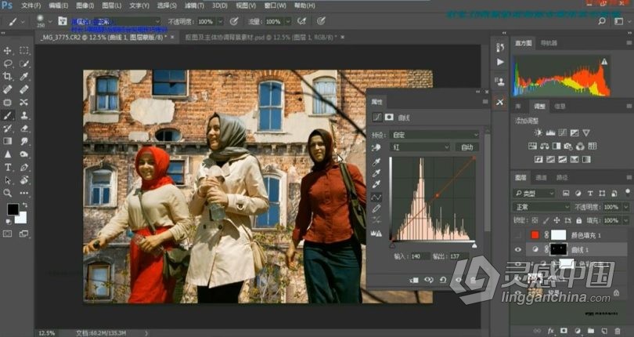The image size is (634, 337).
Task: Pick the white point eyedropper in Curves
Action: point(376,185)
